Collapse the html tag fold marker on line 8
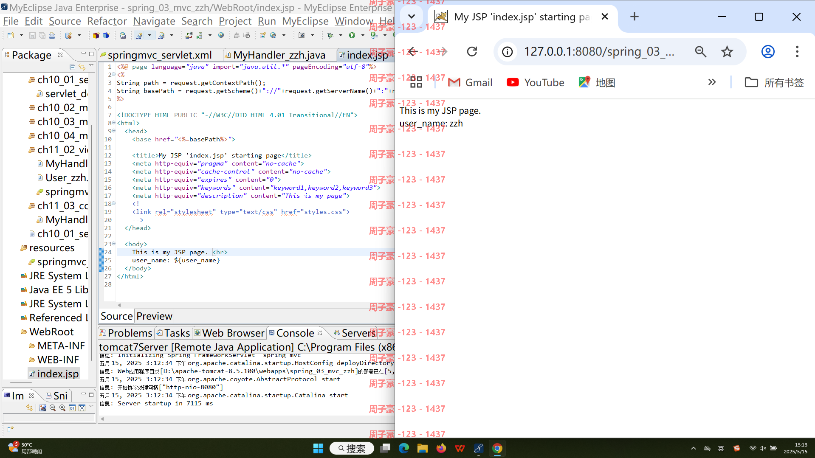815x458 pixels. pyautogui.click(x=113, y=123)
